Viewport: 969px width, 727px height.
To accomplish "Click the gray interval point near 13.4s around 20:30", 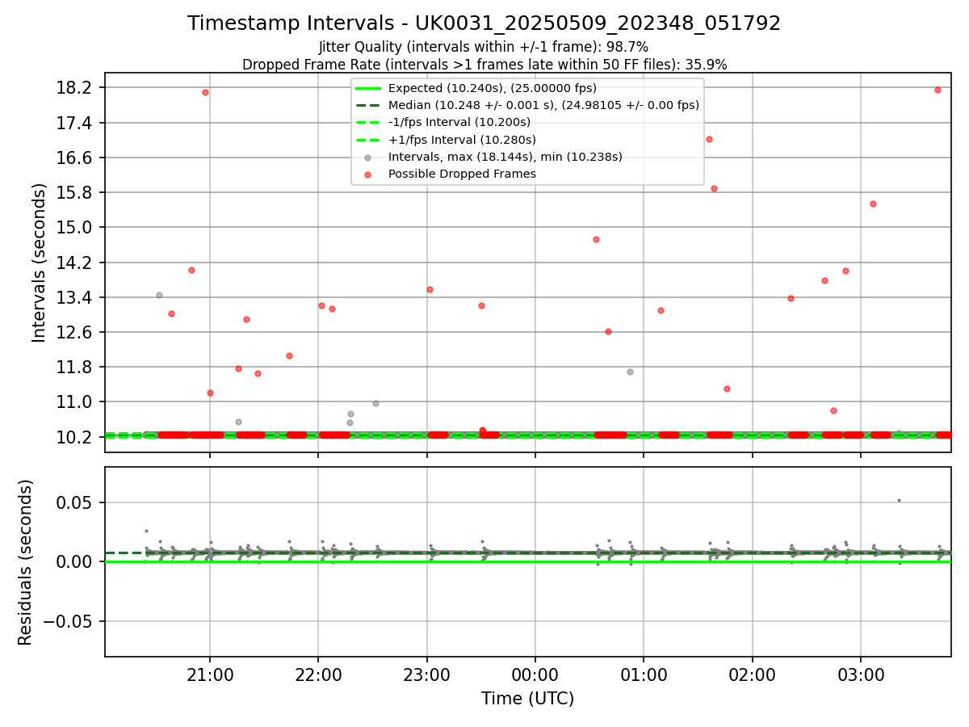I will [159, 295].
